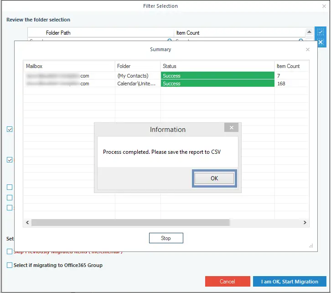Confirm the Information dialog with OK
Screen dimensions: 331x293
214,178
